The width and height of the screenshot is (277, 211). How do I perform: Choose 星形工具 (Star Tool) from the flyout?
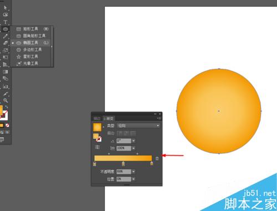pyautogui.click(x=30, y=57)
